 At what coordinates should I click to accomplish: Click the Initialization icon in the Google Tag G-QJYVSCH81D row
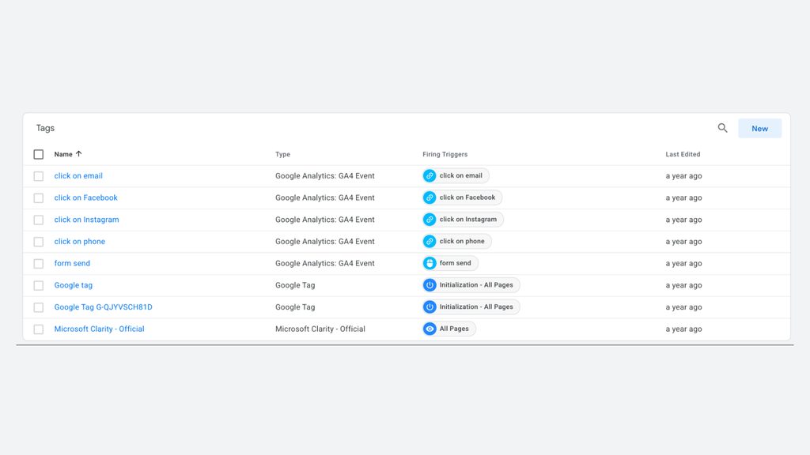pyautogui.click(x=430, y=307)
